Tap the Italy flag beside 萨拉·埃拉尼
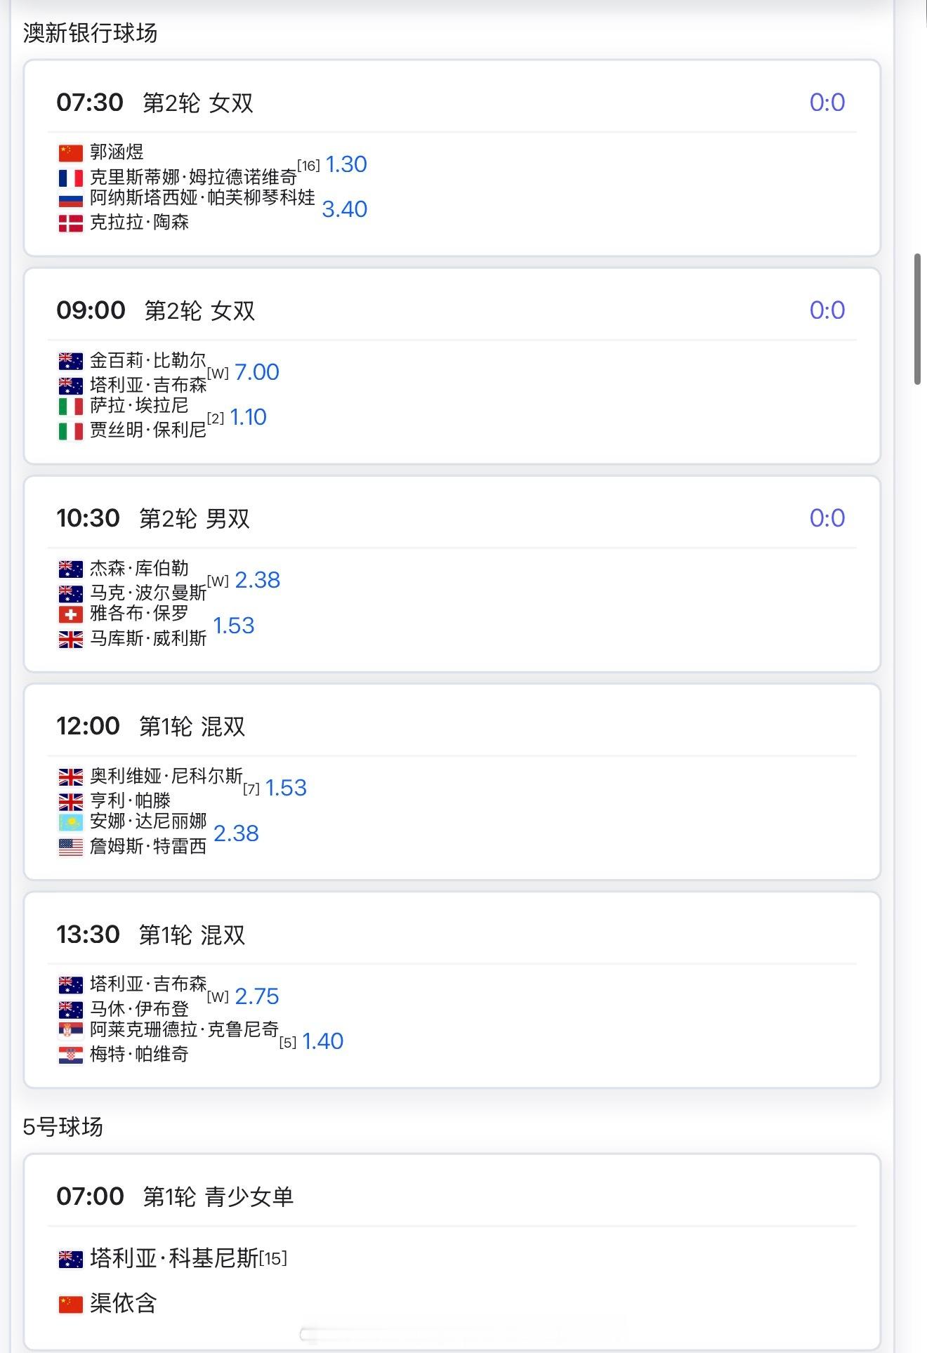Screen dimensions: 927x1353 pos(70,406)
